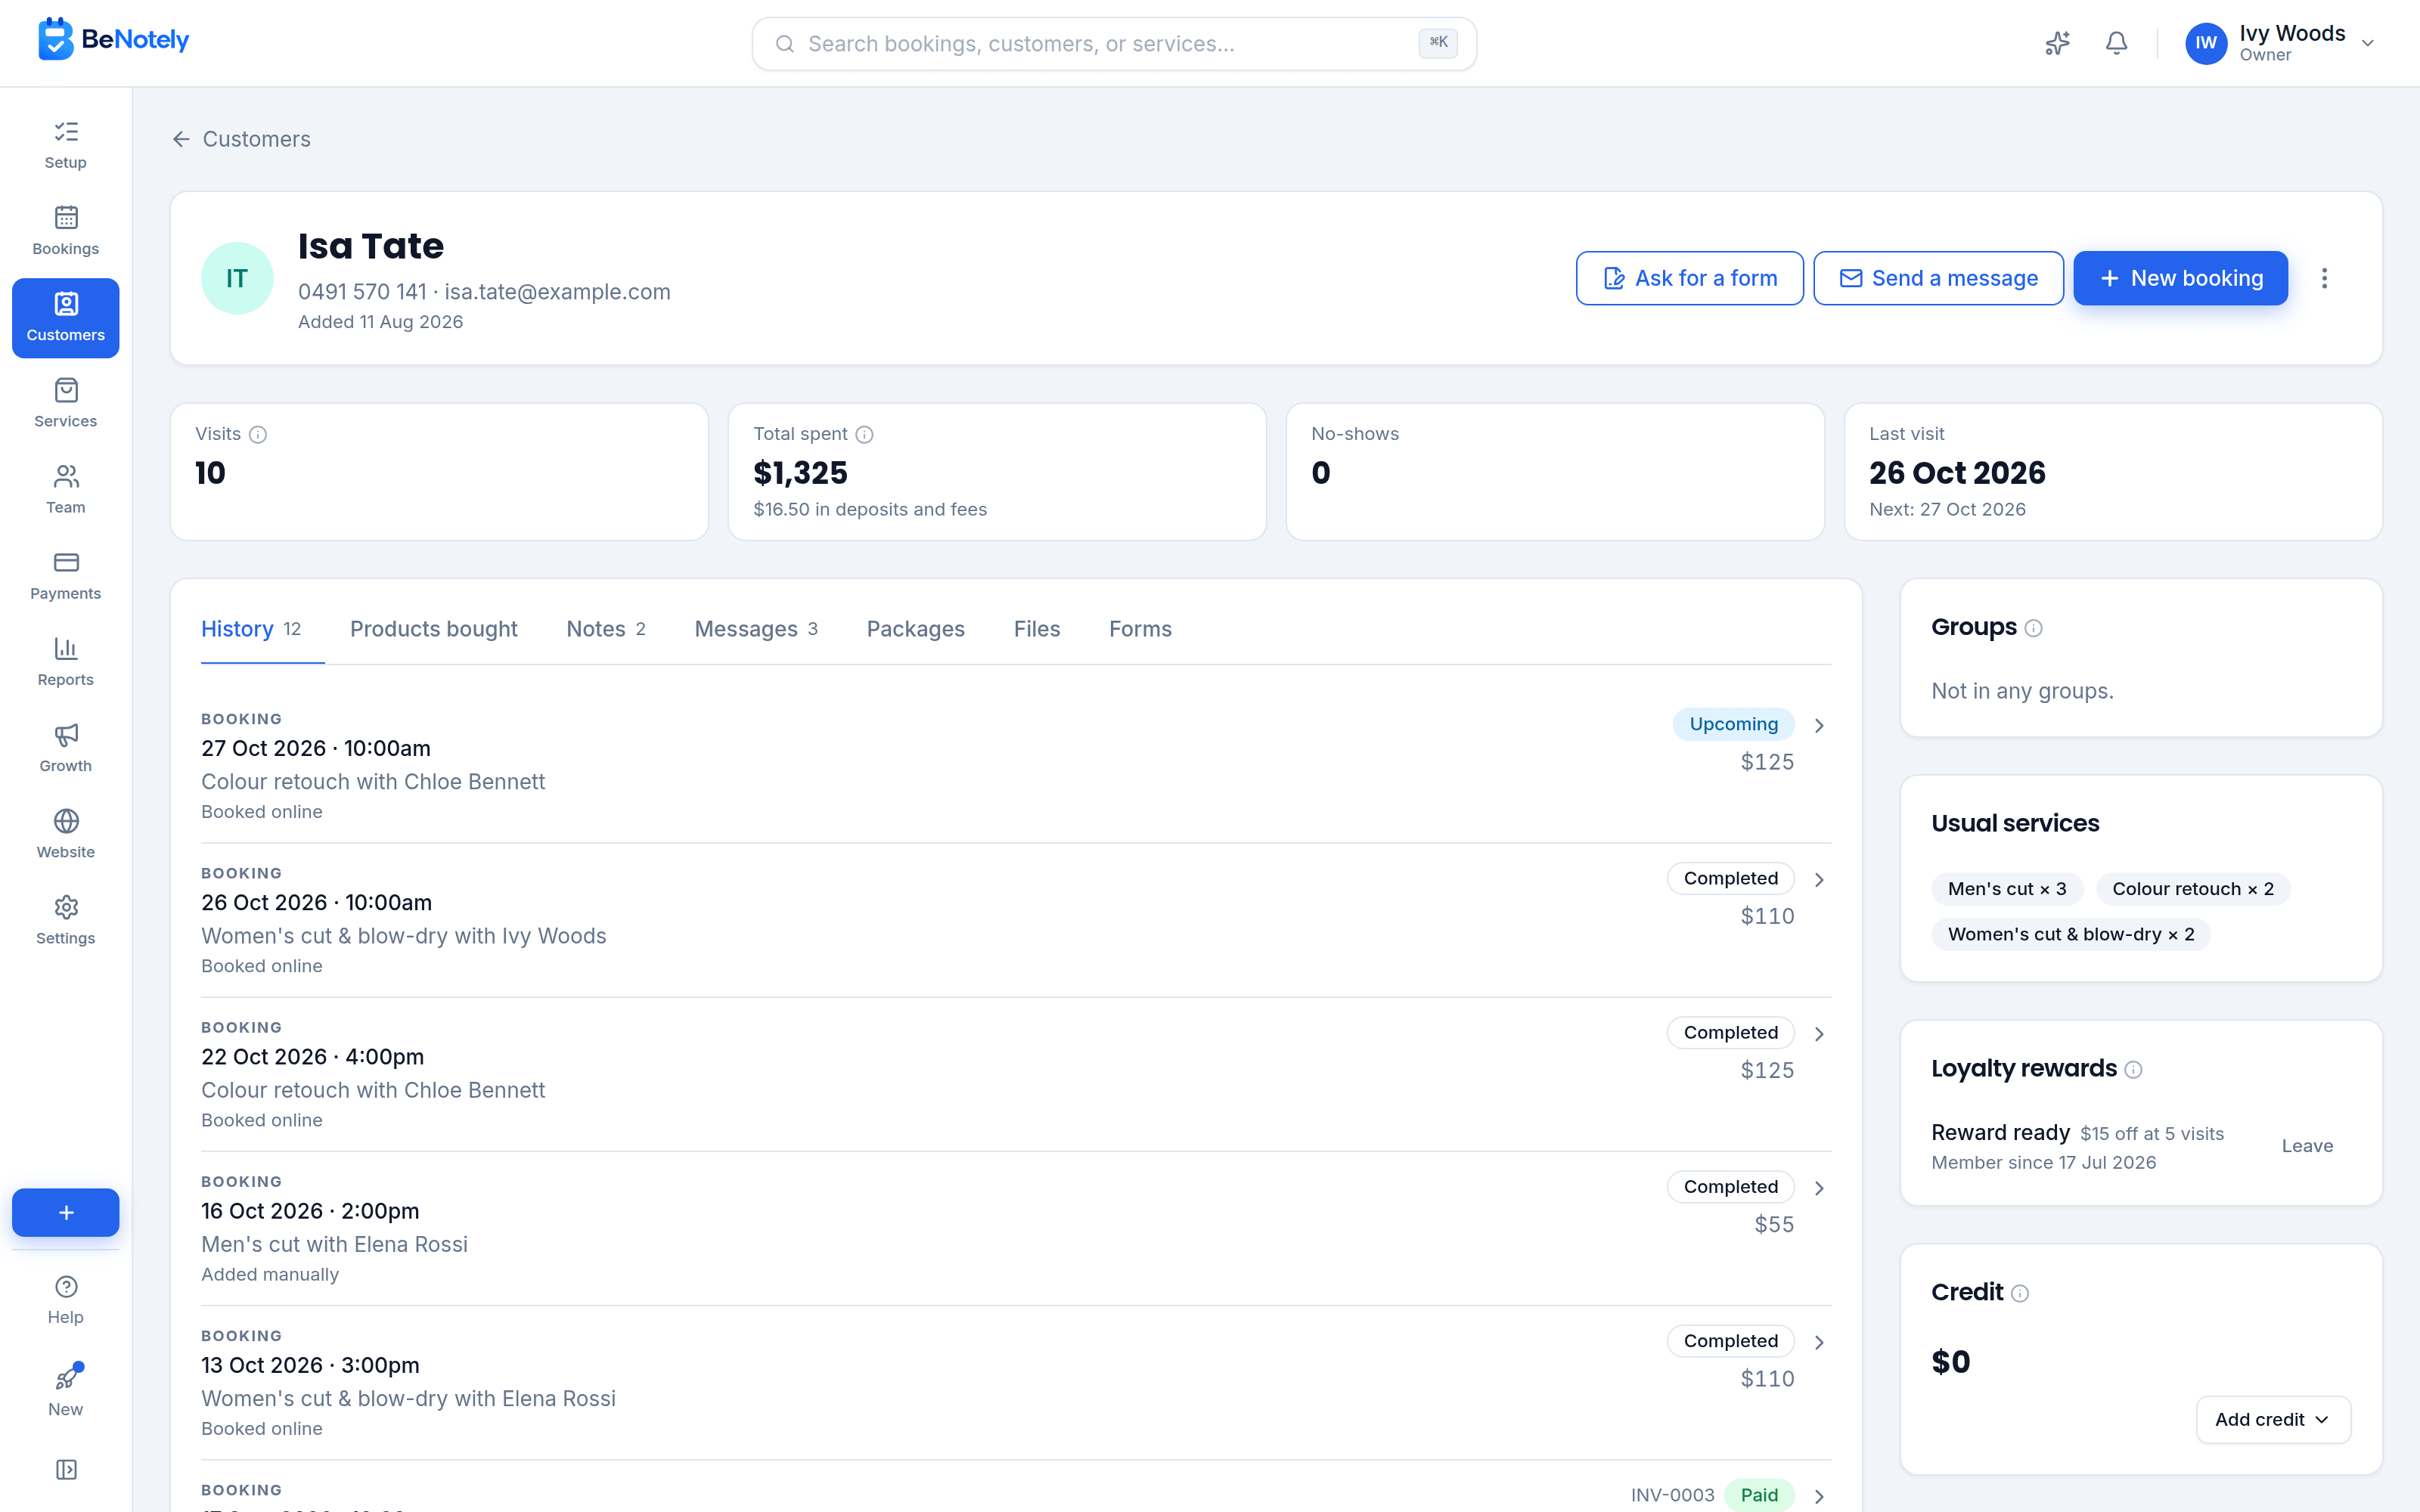Go to Bookings in sidebar
The width and height of the screenshot is (2420, 1512).
66,231
